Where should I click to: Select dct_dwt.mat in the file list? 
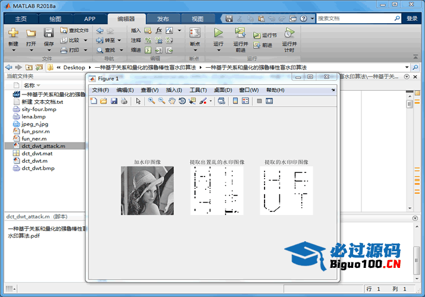tap(37, 153)
